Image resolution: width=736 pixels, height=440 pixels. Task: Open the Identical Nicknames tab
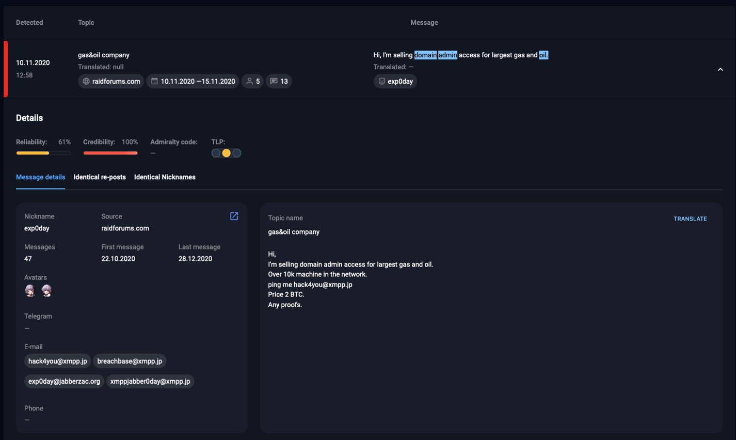(x=165, y=177)
